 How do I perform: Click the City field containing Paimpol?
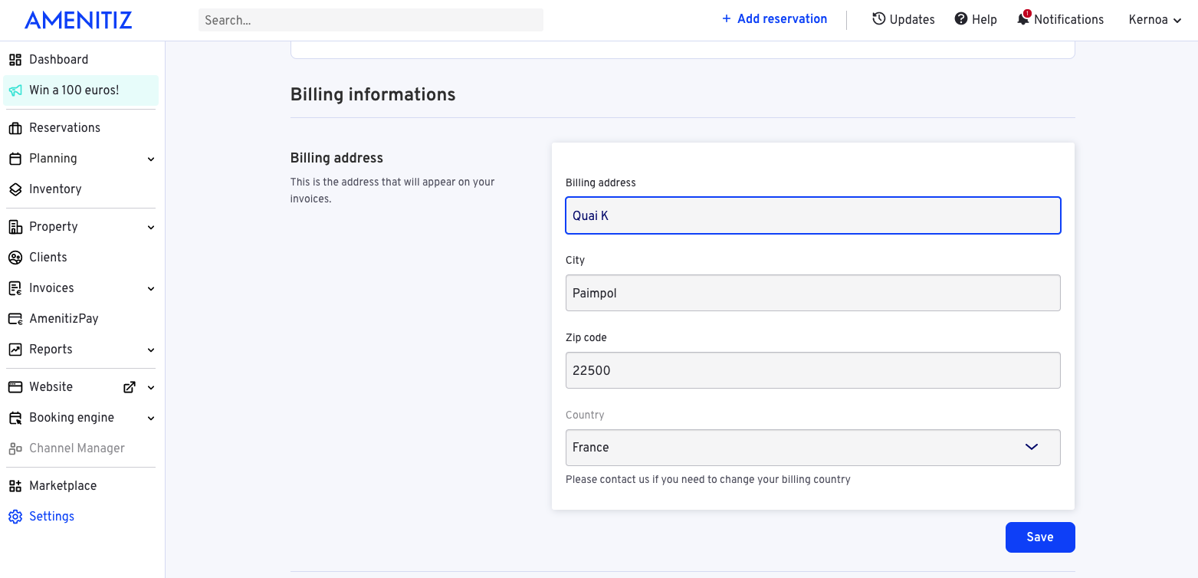(x=812, y=293)
